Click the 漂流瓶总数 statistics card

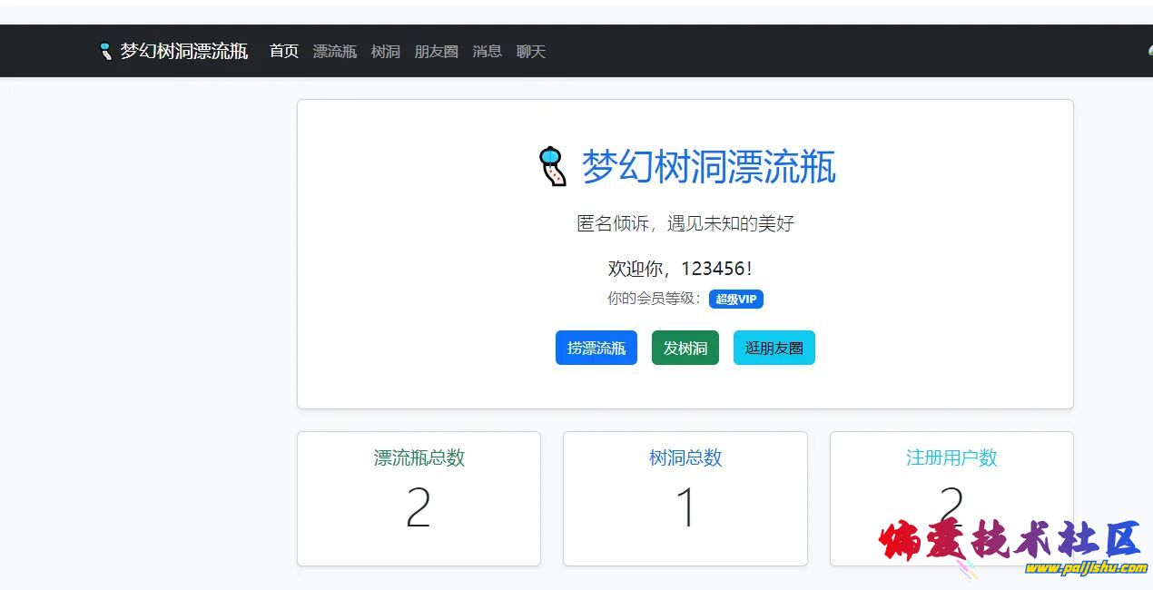419,498
